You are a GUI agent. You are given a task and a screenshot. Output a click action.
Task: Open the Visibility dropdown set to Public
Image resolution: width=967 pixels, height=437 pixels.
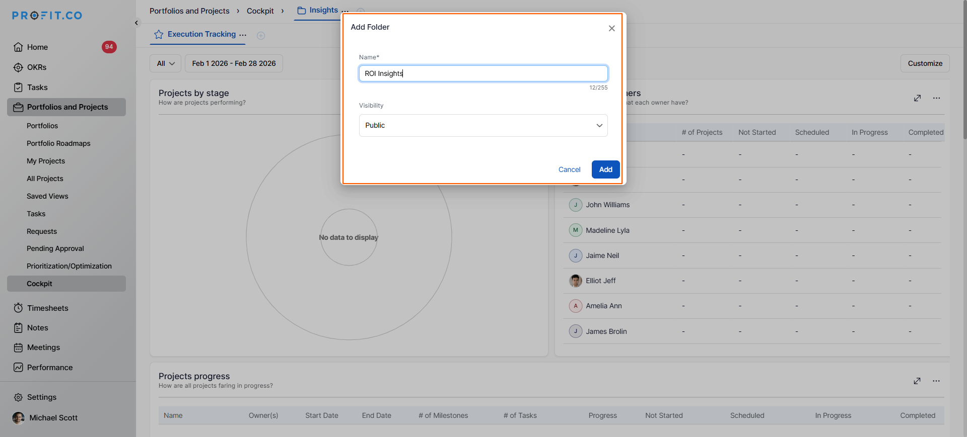(x=483, y=125)
